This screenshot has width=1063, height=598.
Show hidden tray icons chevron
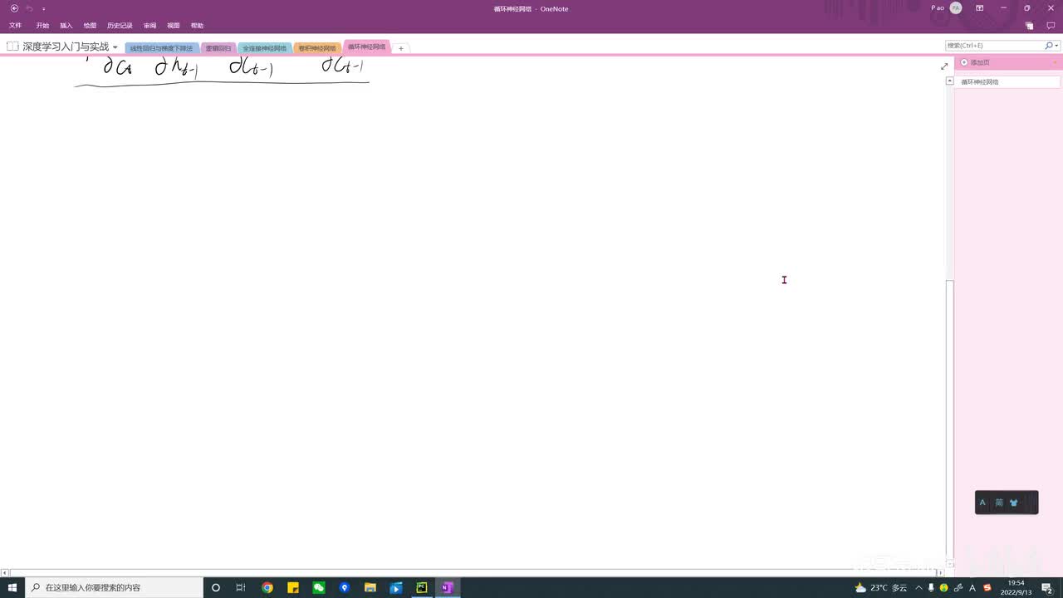click(918, 587)
